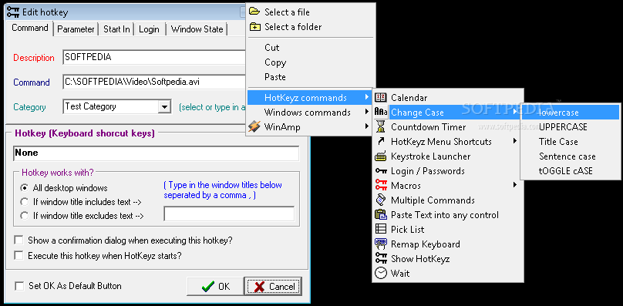
Task: Switch to the Parameter tab
Action: 76,29
